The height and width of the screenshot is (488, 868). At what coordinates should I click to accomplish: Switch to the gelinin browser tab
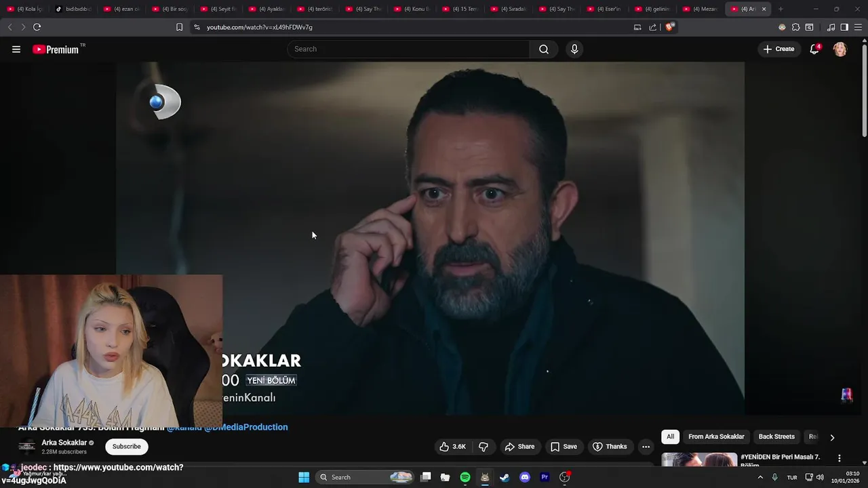tap(654, 9)
